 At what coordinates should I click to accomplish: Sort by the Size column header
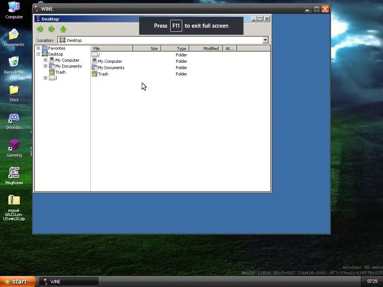pos(147,48)
